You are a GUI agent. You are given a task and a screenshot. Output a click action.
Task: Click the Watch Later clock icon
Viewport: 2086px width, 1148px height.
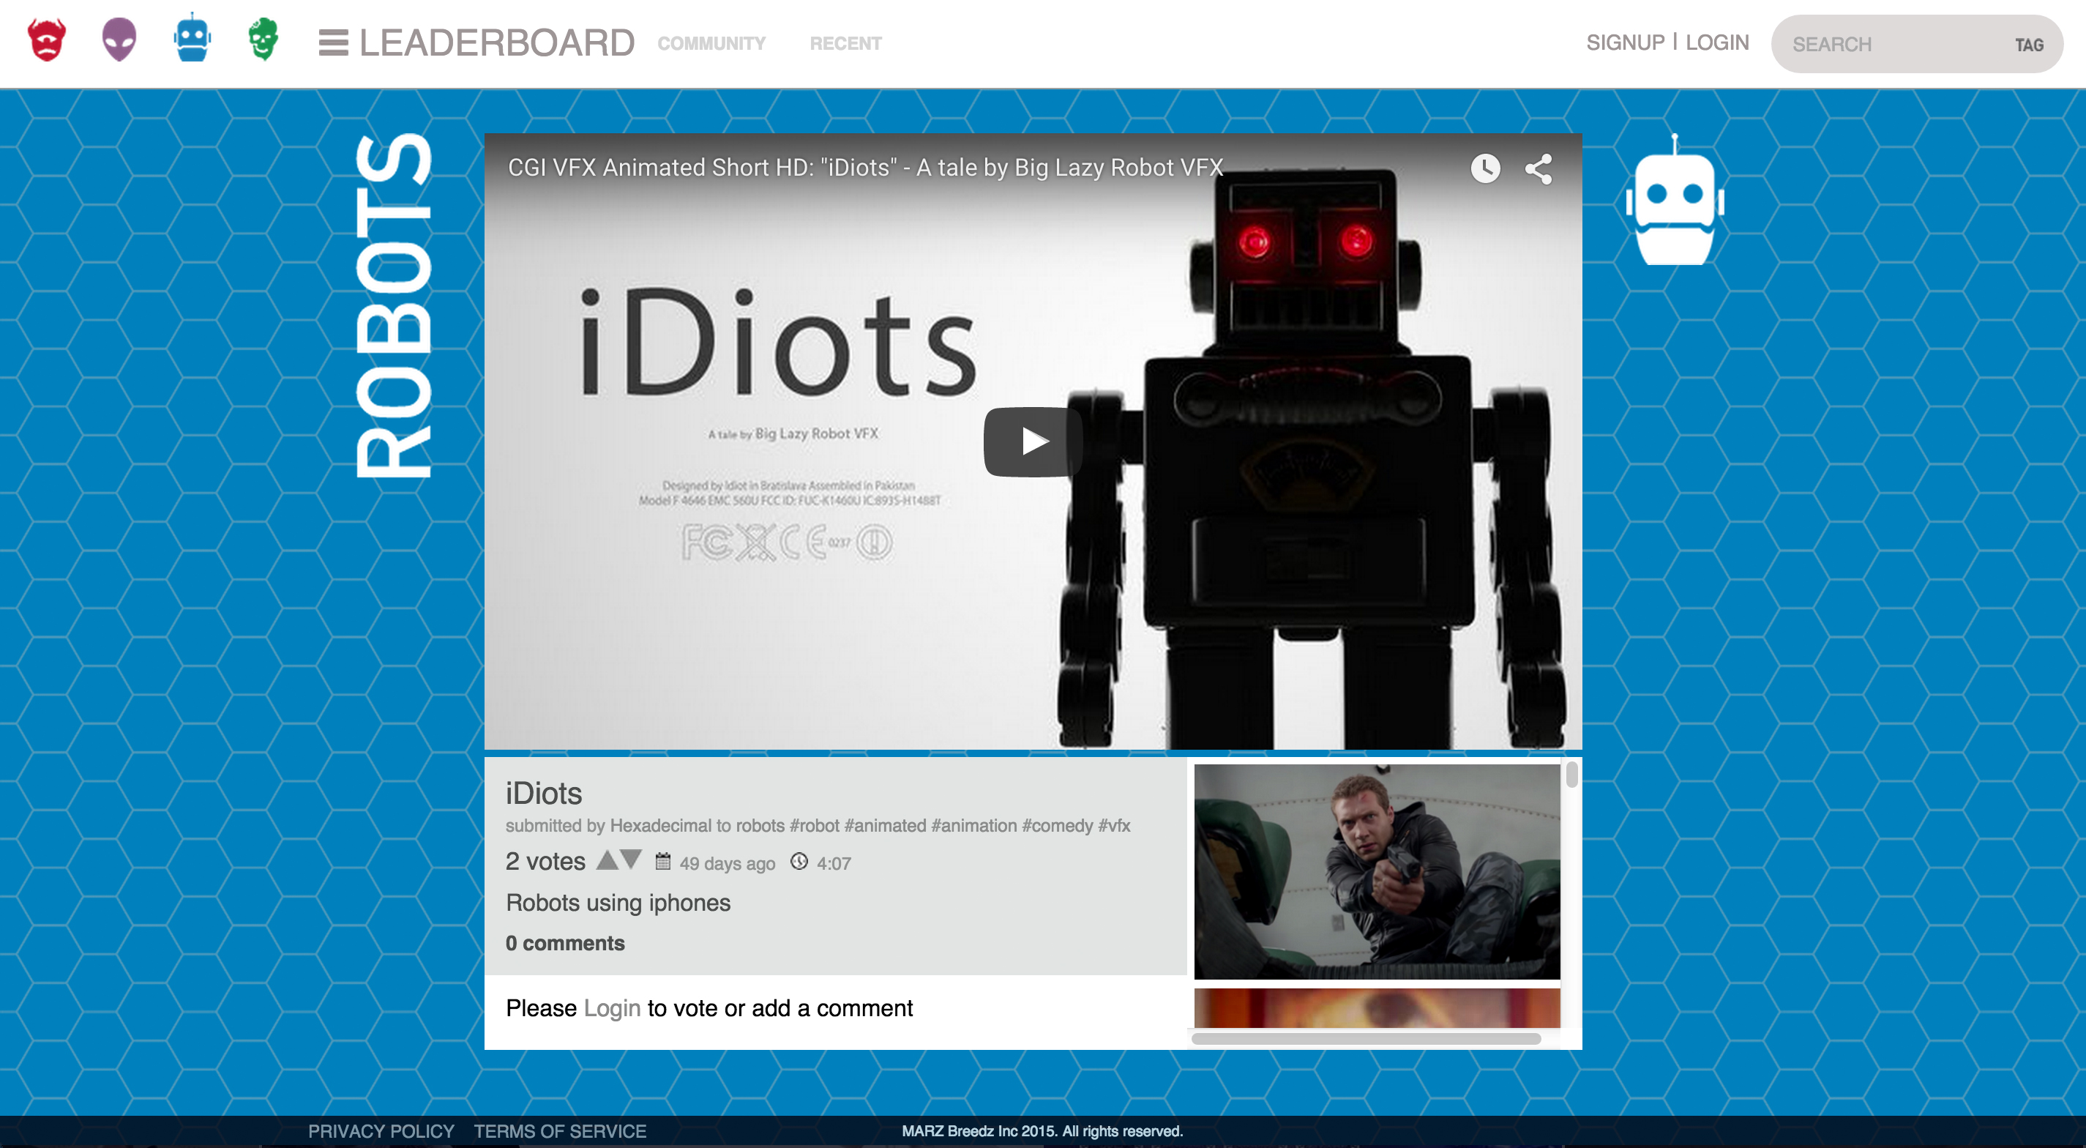pos(1484,168)
